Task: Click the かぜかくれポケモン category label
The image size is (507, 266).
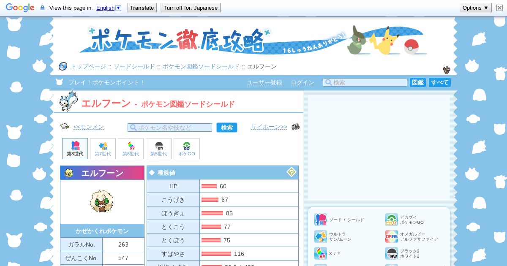Action: (x=102, y=231)
